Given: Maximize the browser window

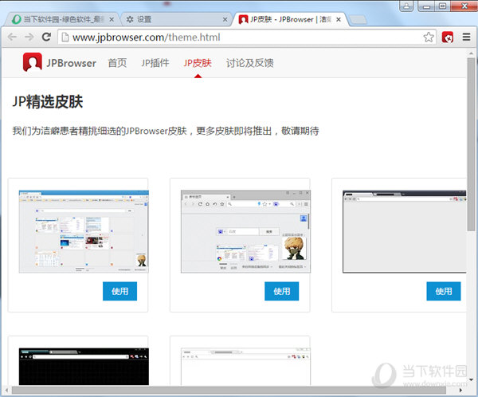Looking at the screenshot, I should click(x=442, y=6).
